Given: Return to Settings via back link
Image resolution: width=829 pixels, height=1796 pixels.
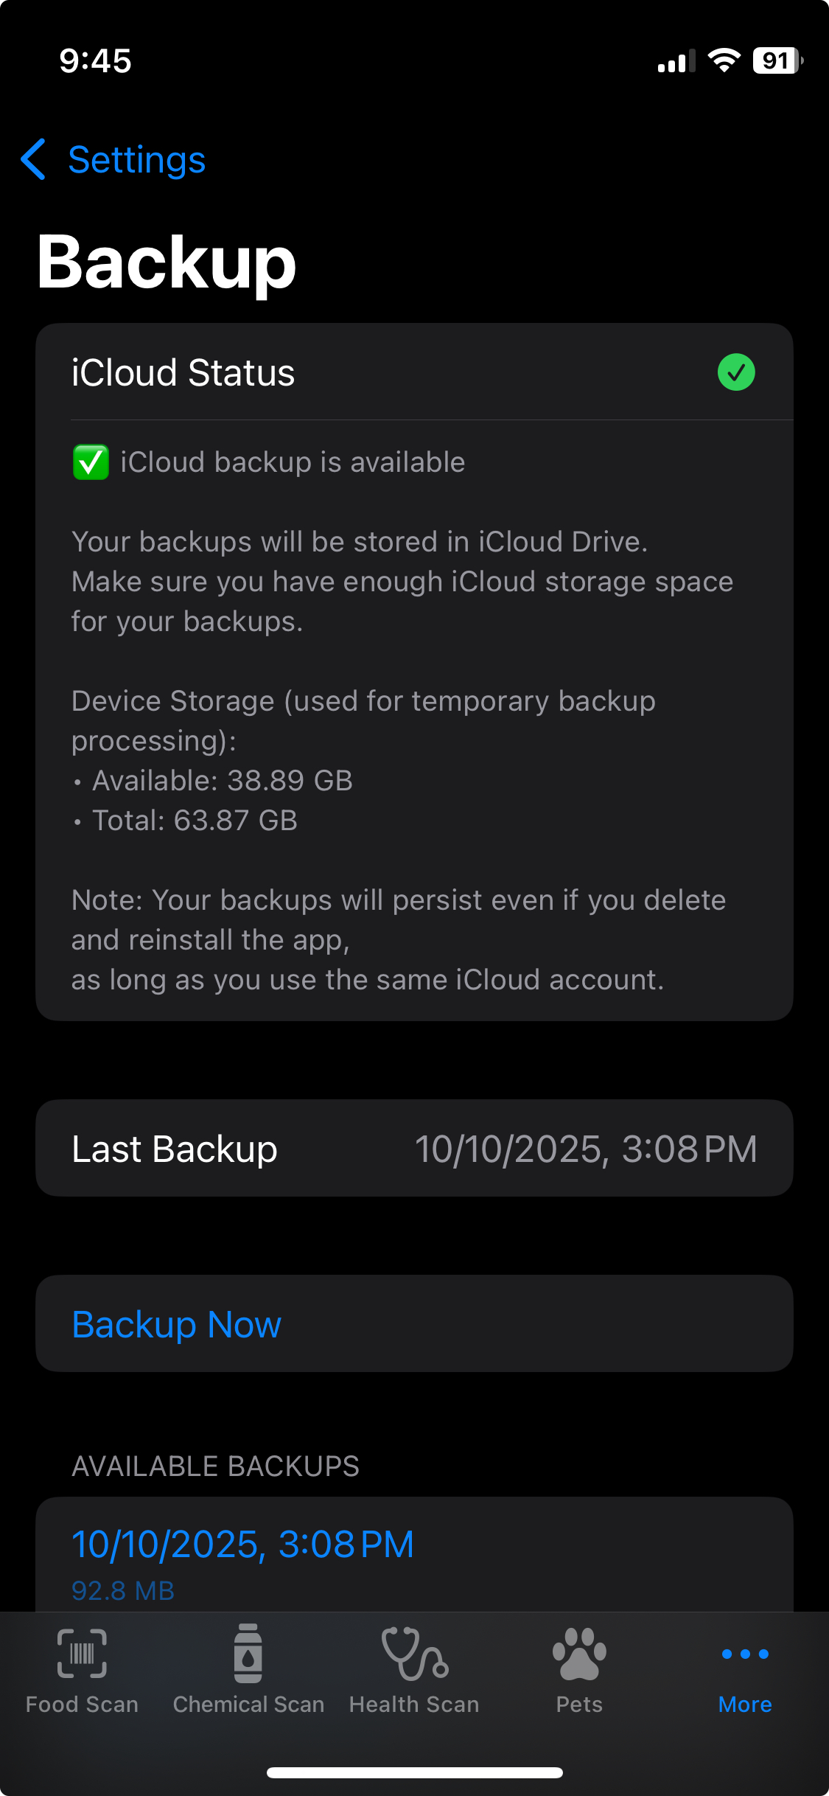Looking at the screenshot, I should [137, 159].
